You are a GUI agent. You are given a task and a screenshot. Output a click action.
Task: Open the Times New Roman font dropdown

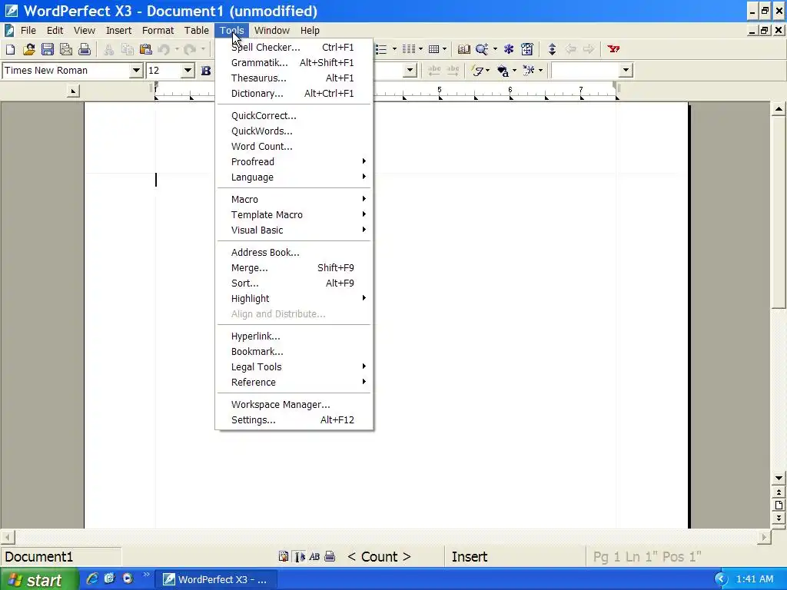pyautogui.click(x=136, y=71)
